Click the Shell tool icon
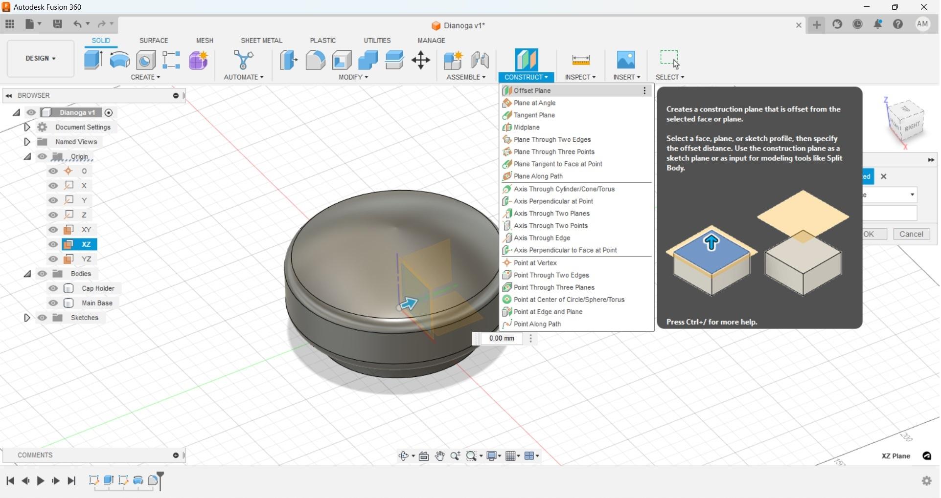941x498 pixels. click(342, 60)
